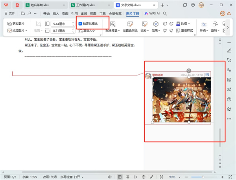The height and width of the screenshot is (180, 236).
Task: Open the 效果 effects menu
Action: pyautogui.click(x=156, y=27)
